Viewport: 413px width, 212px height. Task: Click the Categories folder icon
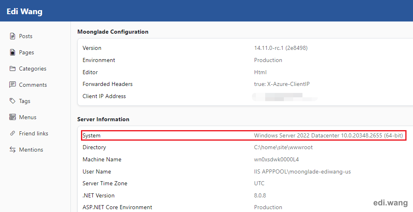pyautogui.click(x=13, y=69)
